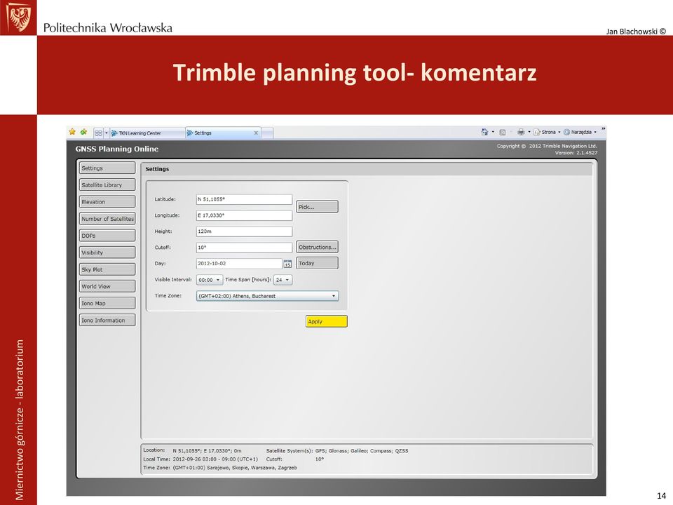
Task: Open the calendar date picker icon
Action: coord(287,264)
